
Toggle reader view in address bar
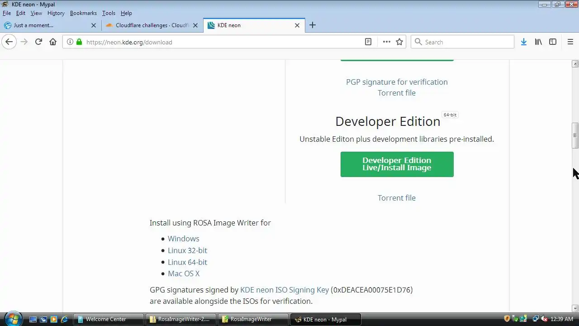point(368,42)
